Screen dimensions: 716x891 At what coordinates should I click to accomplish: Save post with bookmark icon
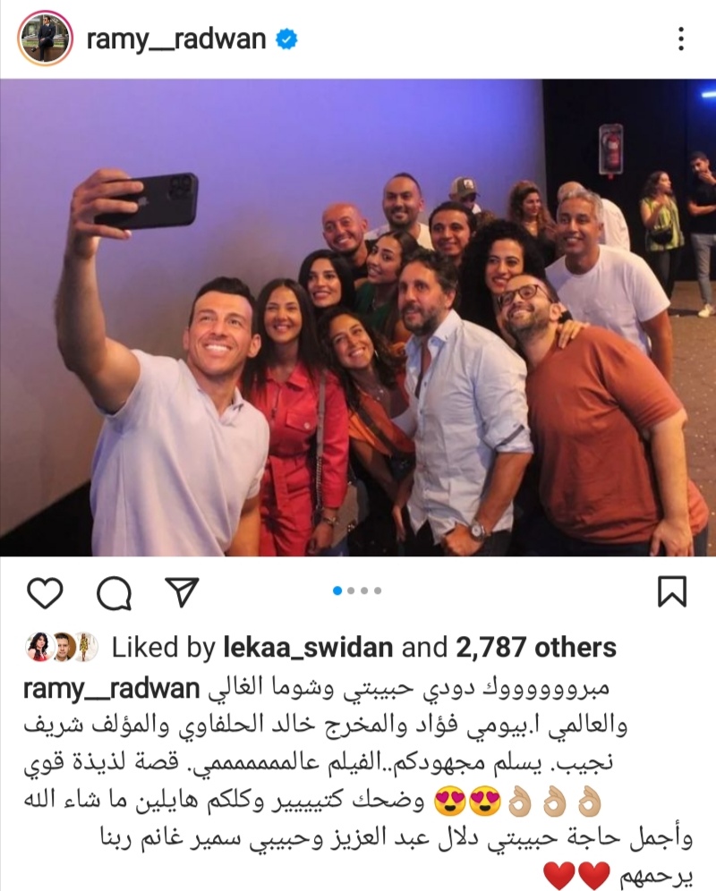pyautogui.click(x=672, y=592)
